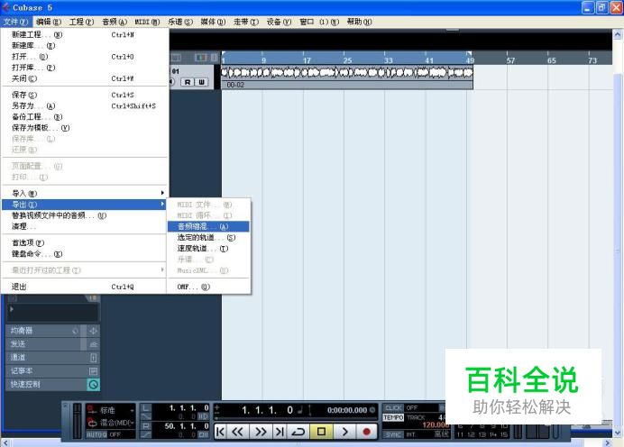Choose 退出 (Quit) from File menu

85,287
